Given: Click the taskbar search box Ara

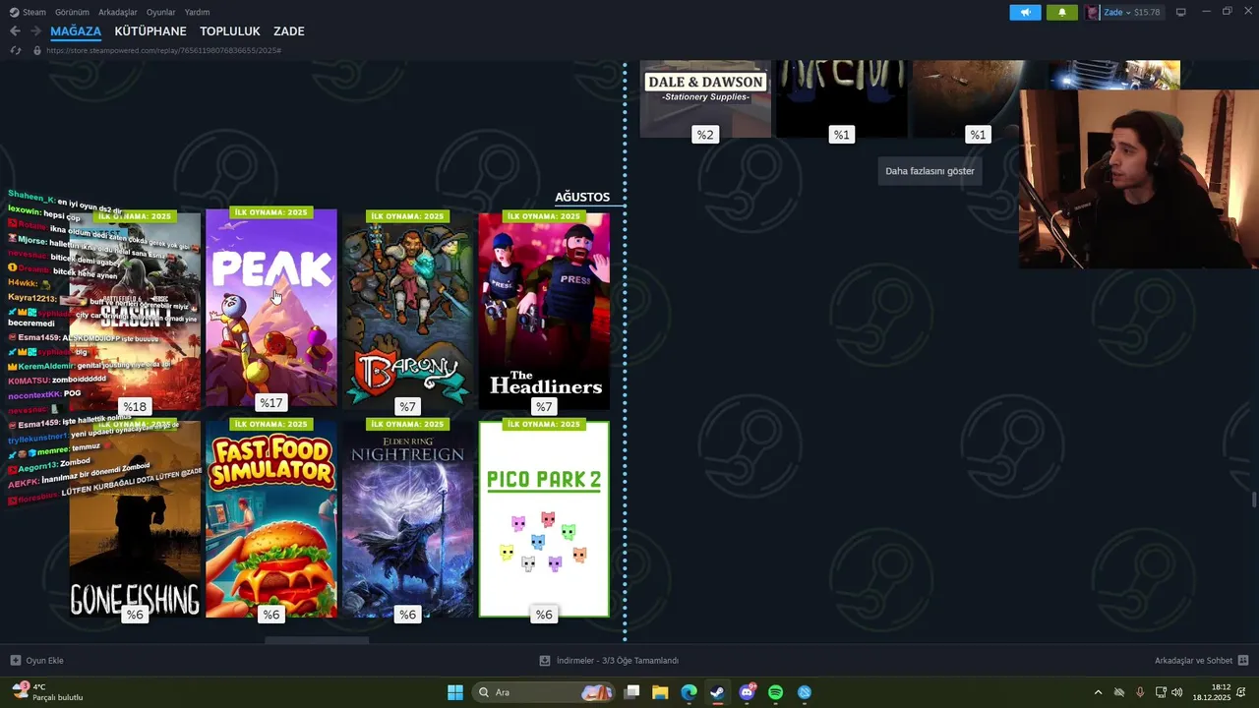Looking at the screenshot, I should [x=543, y=692].
